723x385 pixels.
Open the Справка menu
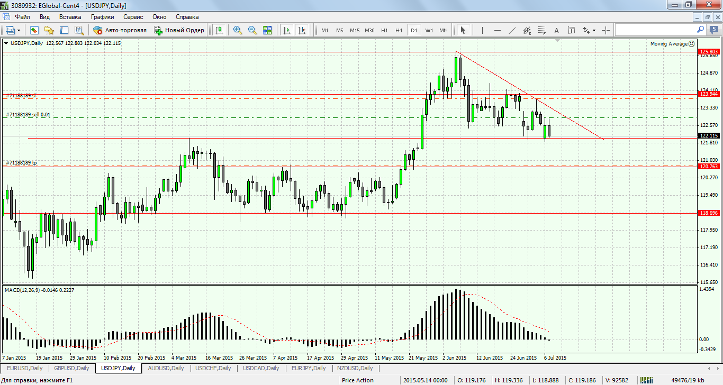tap(187, 17)
